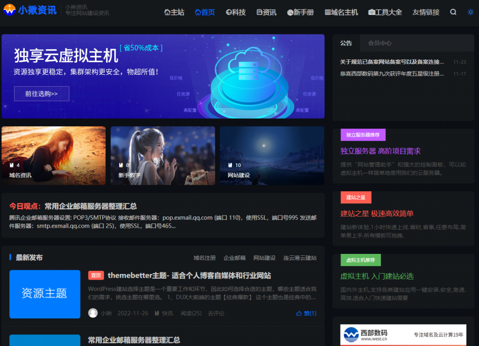The width and height of the screenshot is (479, 346).
Task: Open the 新手教学 category thumbnail
Action: pyautogui.click(x=162, y=155)
